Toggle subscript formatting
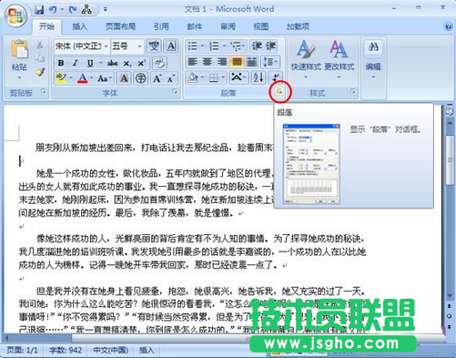The height and width of the screenshot is (358, 456). (x=127, y=63)
